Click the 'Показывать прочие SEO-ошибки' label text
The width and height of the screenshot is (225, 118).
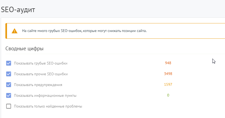(x=41, y=74)
